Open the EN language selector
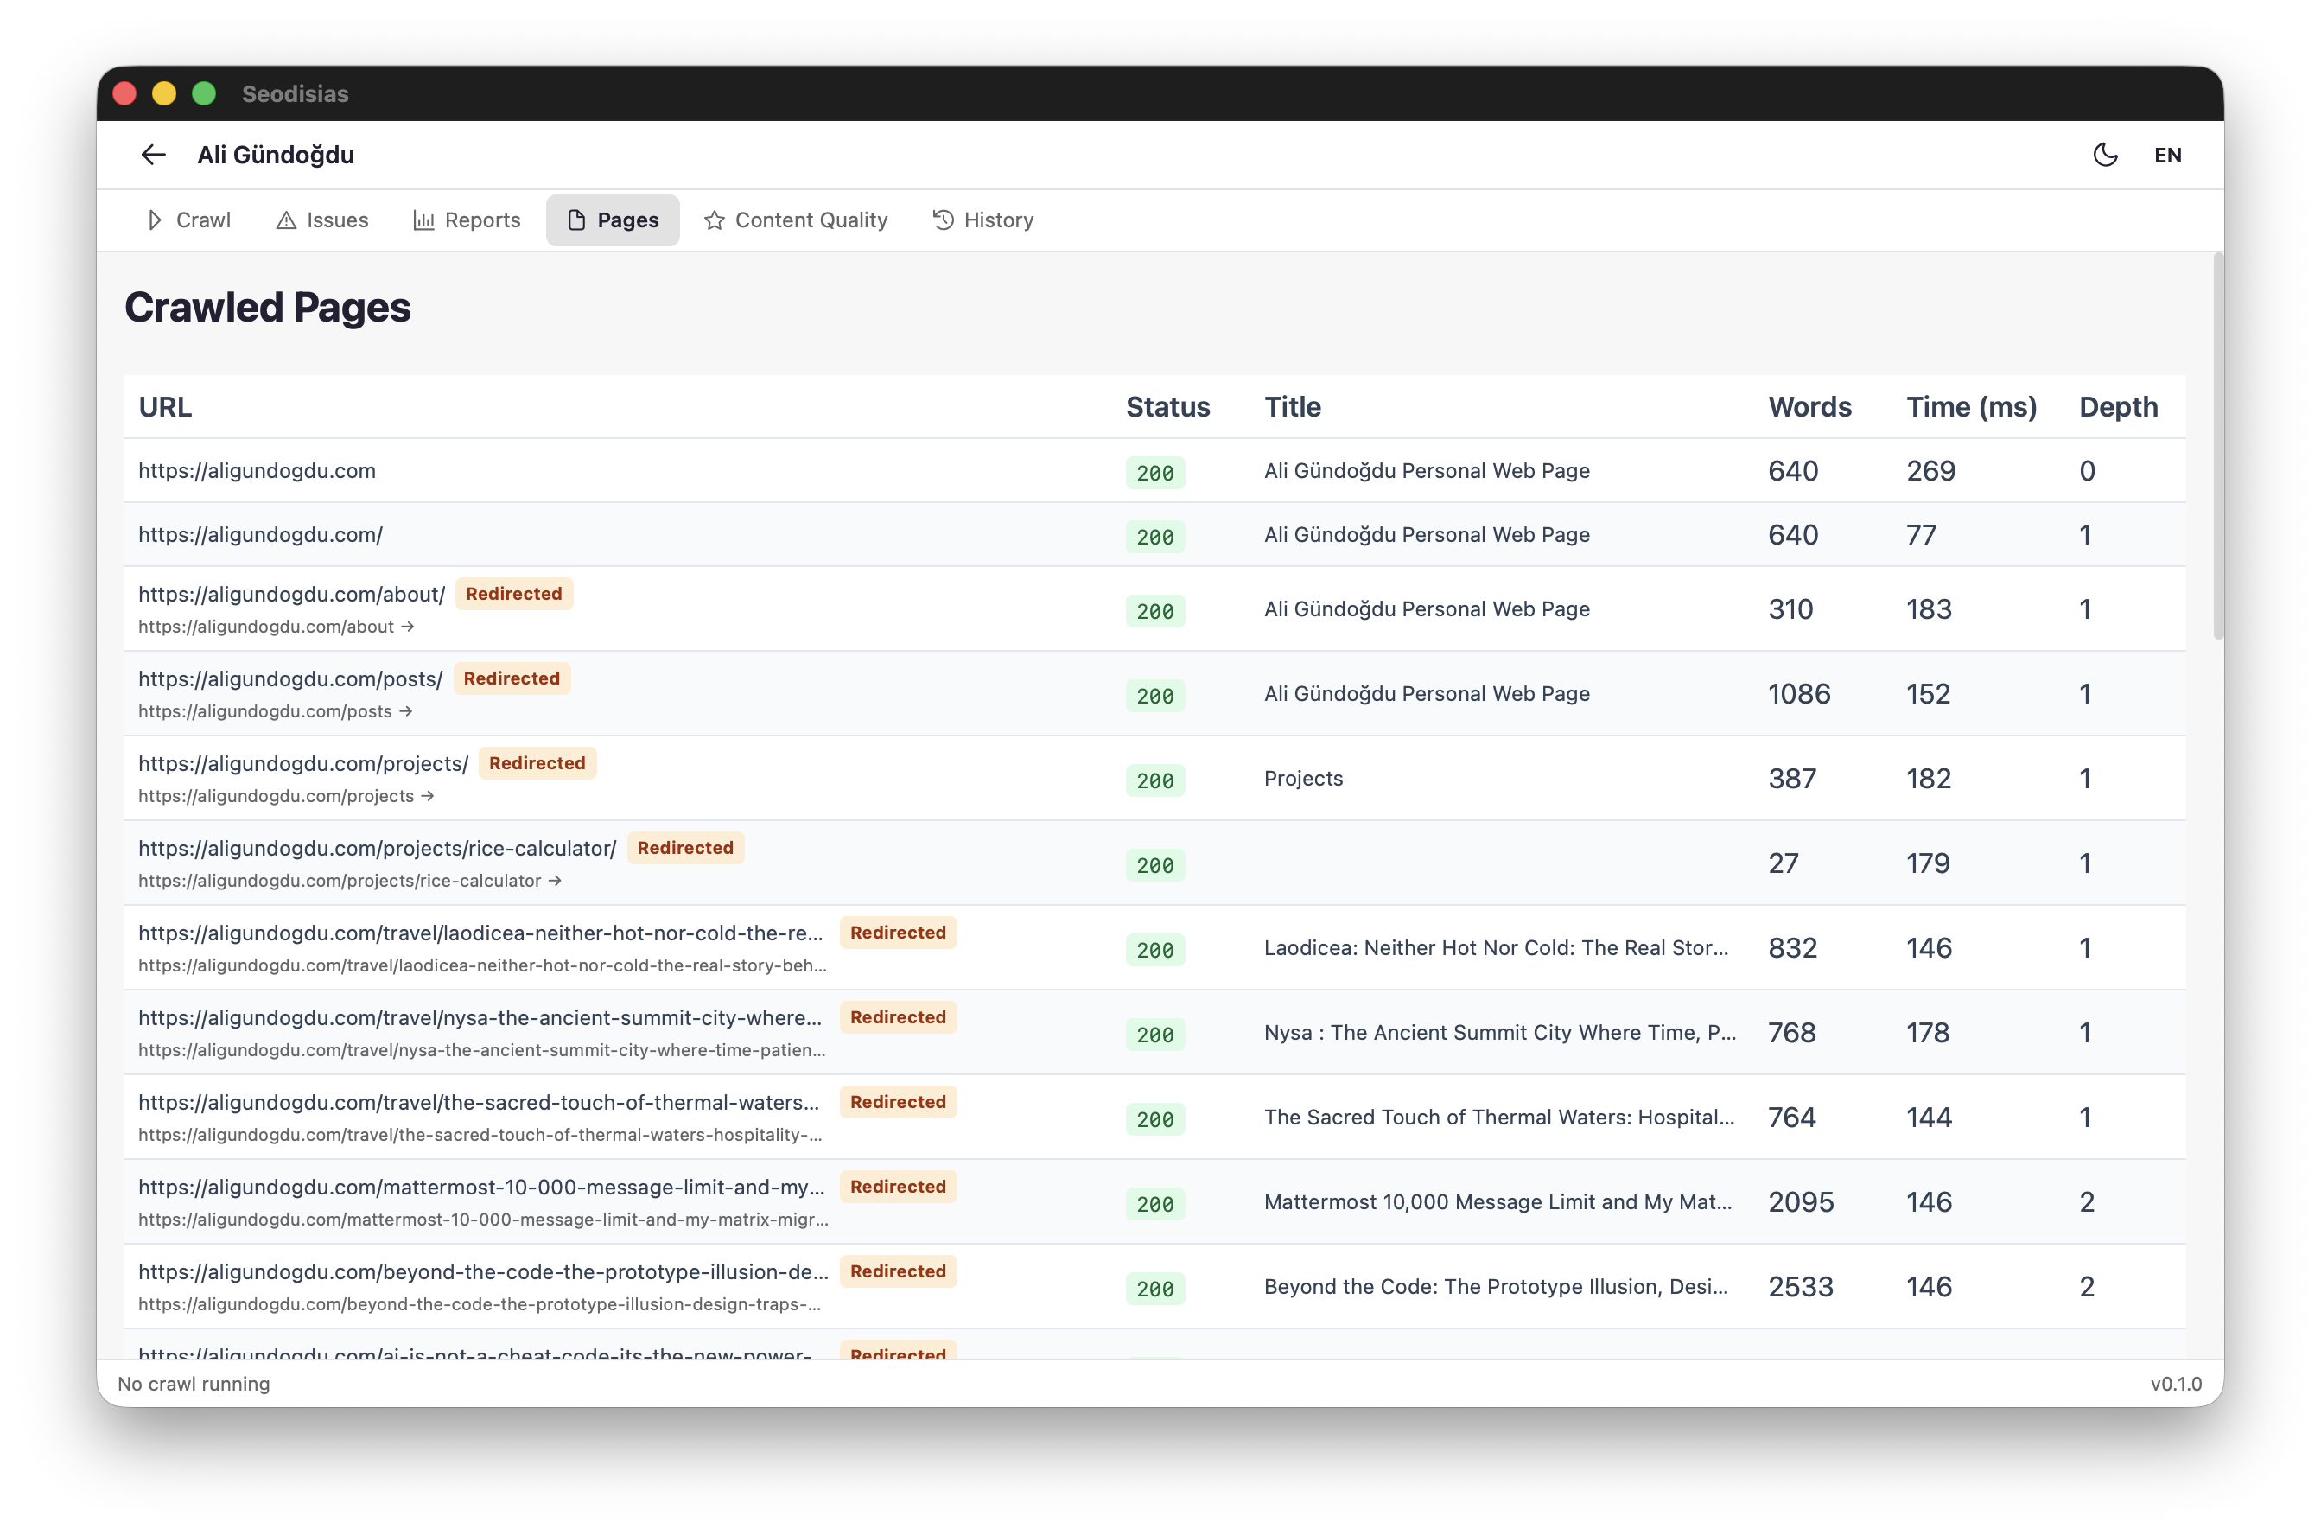The image size is (2321, 1535). [x=2168, y=155]
